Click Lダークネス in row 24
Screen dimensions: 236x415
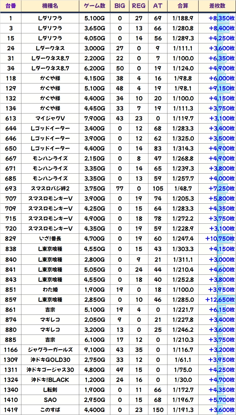pos(50,48)
